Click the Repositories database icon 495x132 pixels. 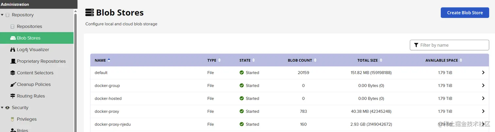[12, 26]
